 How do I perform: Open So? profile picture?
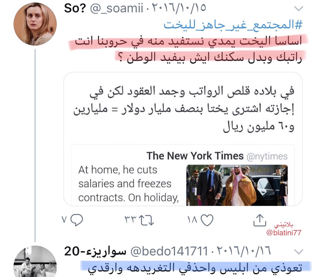(35, 24)
